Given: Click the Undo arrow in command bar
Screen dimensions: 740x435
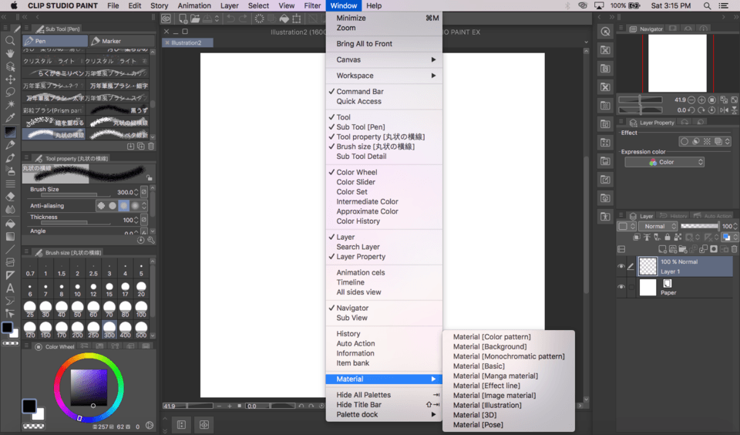Looking at the screenshot, I should point(230,19).
